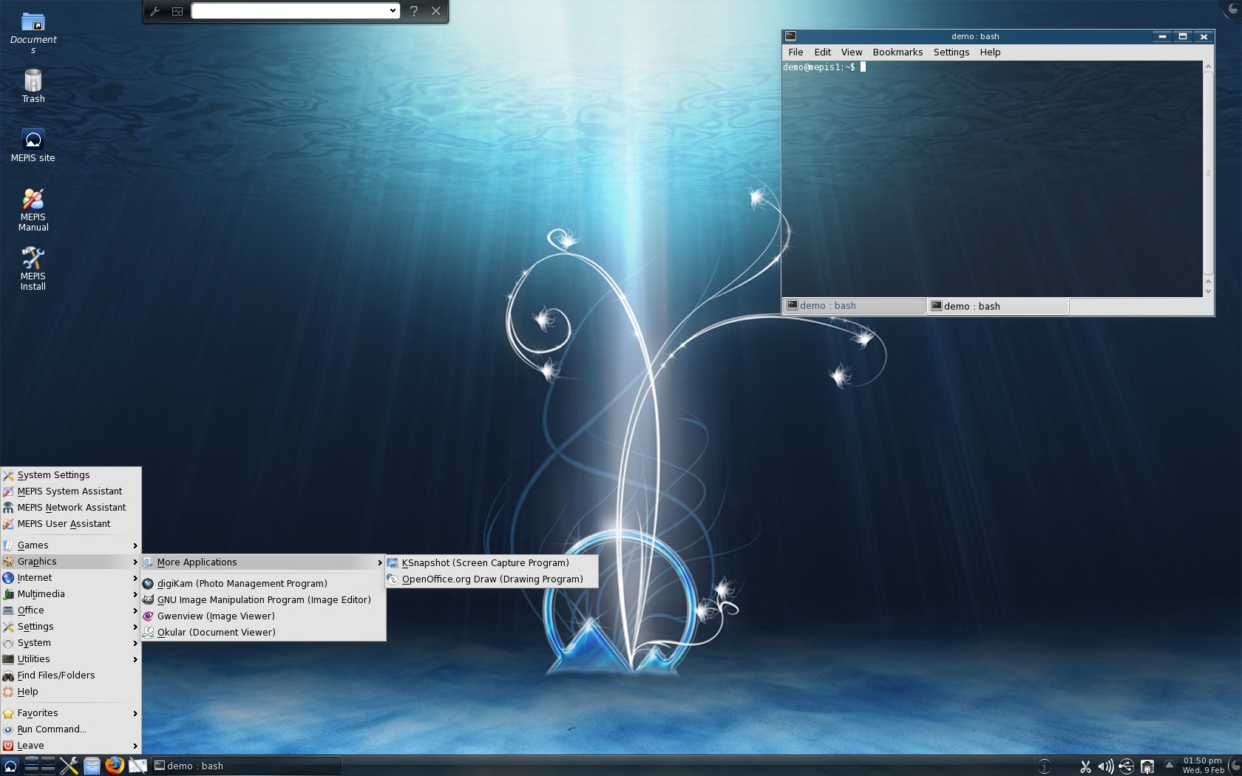Expand the Internet submenu

point(71,578)
